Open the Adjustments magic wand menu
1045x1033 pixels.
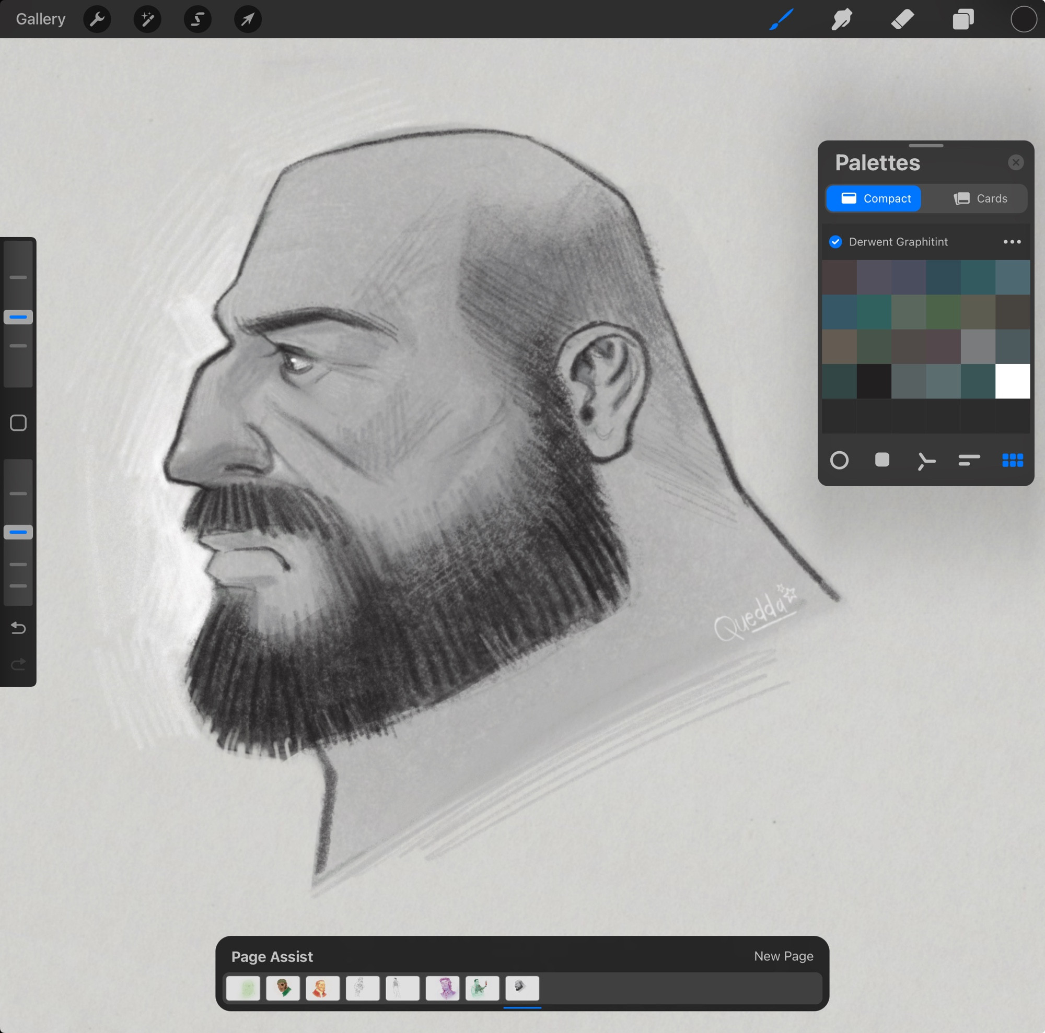[147, 19]
